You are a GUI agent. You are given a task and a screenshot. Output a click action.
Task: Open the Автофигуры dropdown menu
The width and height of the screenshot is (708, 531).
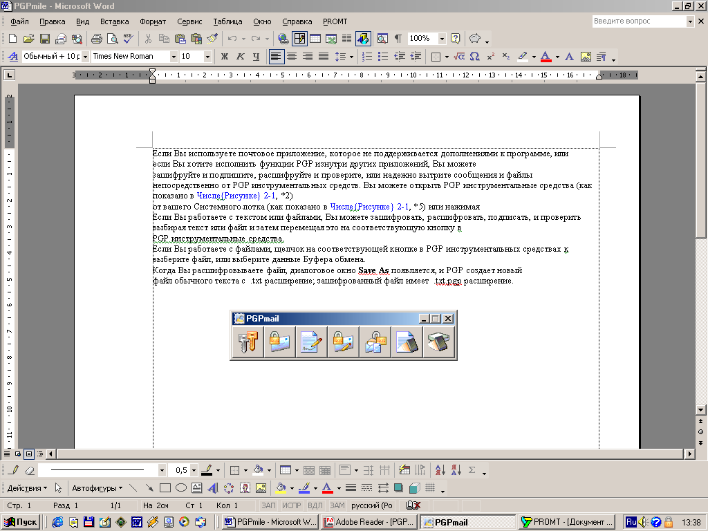coord(97,488)
